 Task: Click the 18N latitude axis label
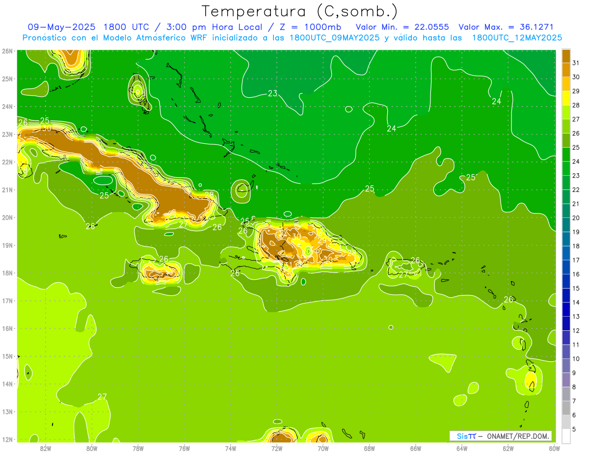[7, 272]
